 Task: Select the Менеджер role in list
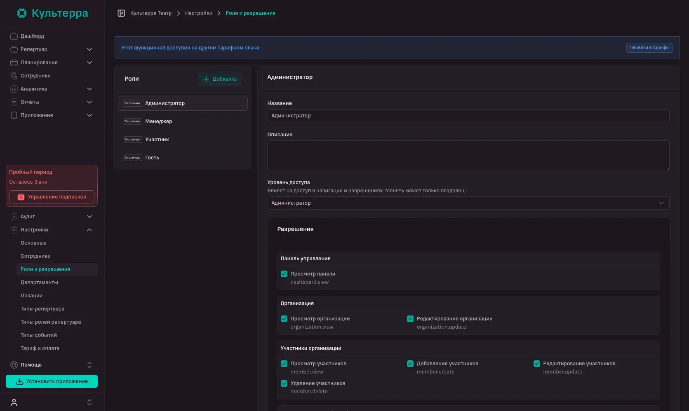click(x=183, y=121)
